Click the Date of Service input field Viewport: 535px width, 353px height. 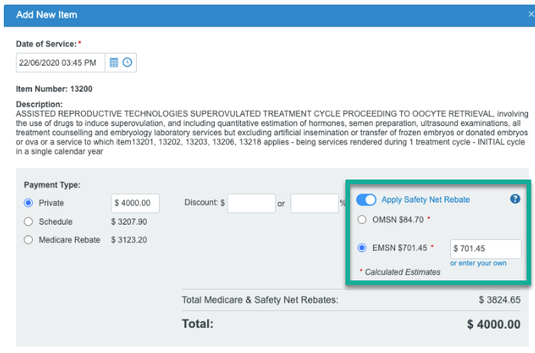click(x=60, y=63)
